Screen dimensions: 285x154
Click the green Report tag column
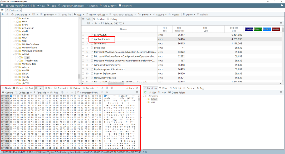coord(258,29)
